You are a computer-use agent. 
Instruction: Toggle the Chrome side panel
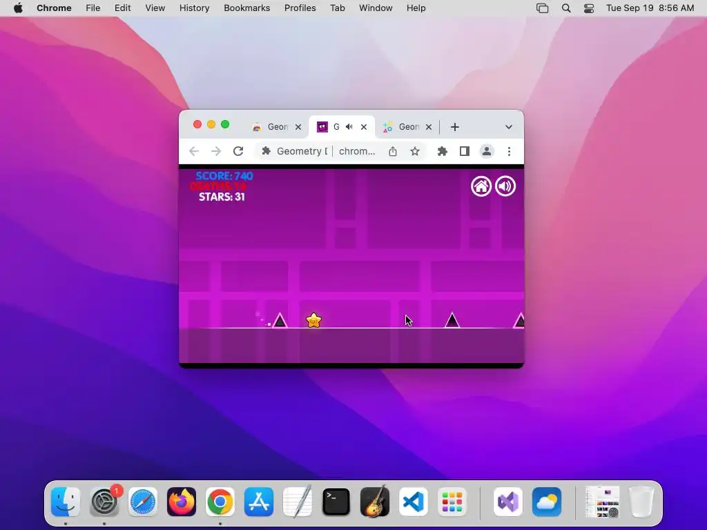(x=465, y=151)
